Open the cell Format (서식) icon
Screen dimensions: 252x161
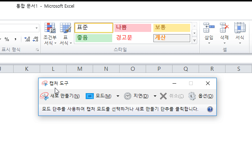(x=239, y=28)
